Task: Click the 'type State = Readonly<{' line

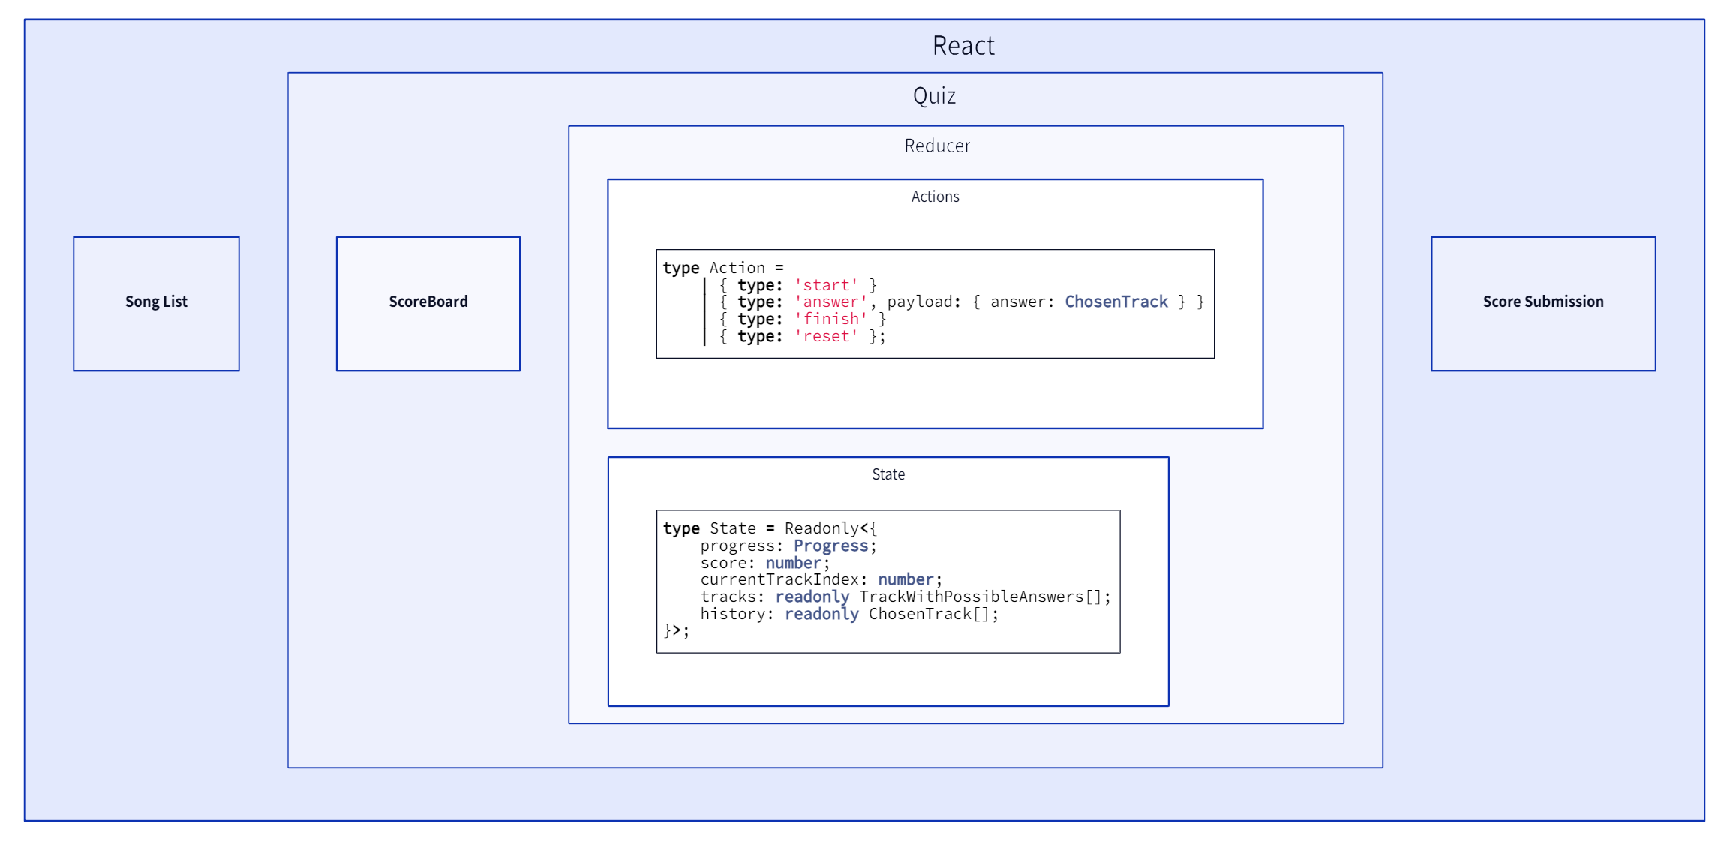Action: pos(770,528)
